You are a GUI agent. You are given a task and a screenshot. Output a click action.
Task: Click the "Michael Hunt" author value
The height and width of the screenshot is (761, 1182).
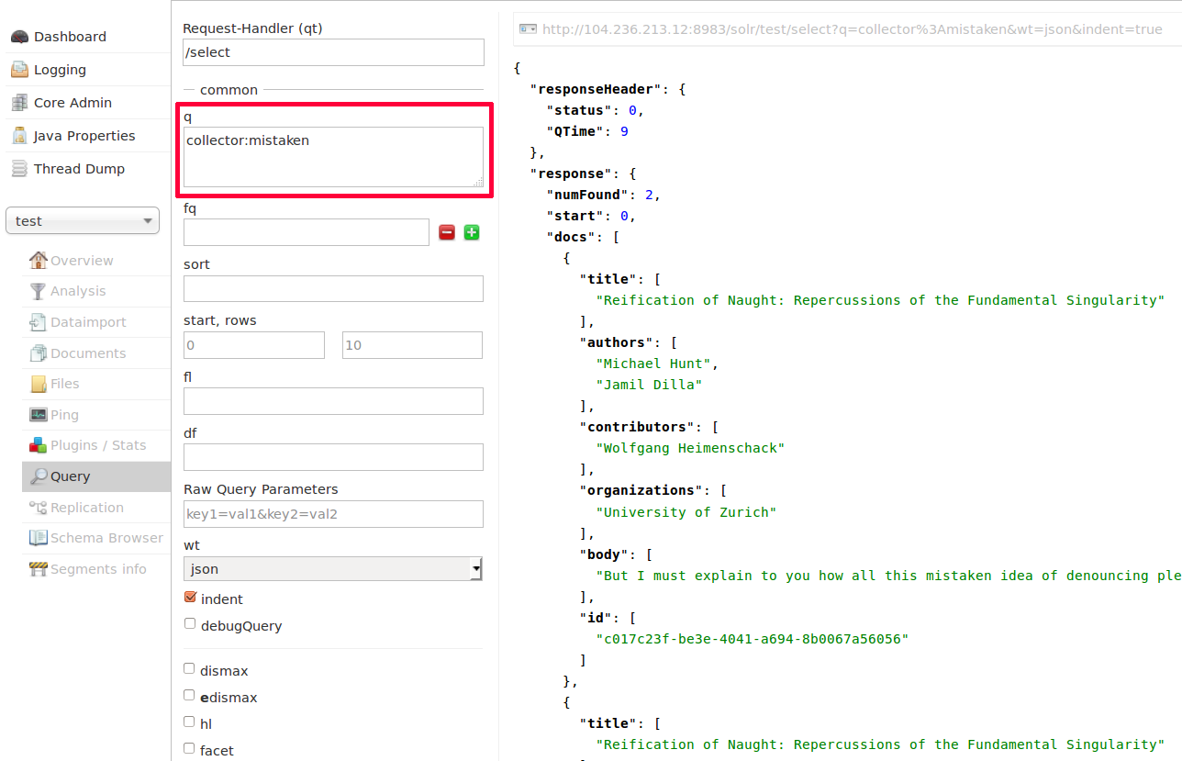(652, 364)
